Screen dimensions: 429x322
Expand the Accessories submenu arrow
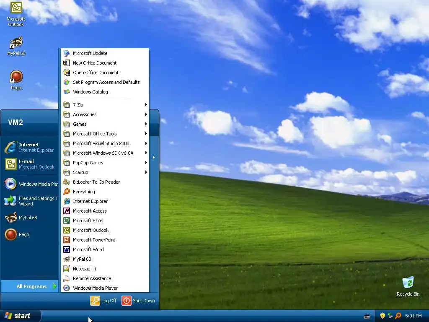tap(146, 114)
